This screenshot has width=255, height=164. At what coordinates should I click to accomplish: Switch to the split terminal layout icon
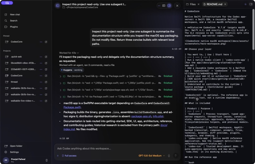[x=164, y=6]
